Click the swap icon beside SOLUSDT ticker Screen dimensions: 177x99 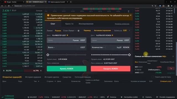coord(28,97)
